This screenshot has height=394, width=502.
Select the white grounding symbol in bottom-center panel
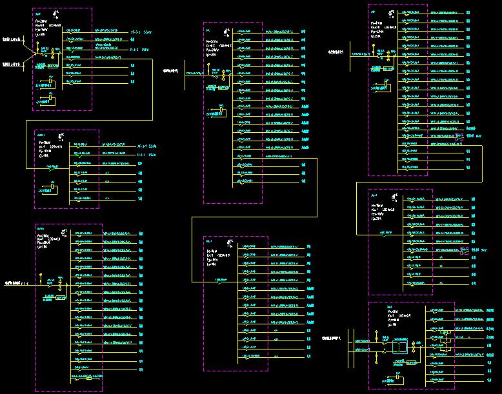228,242
